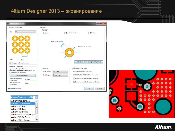
Task: Click Default Via/Pad Clearance field
Action: (30, 79)
